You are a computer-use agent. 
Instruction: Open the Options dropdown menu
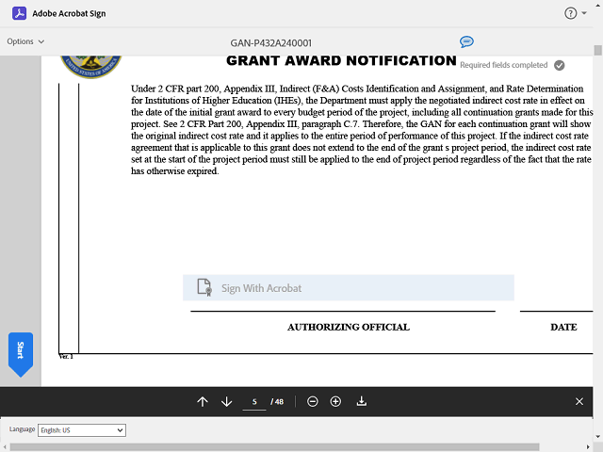(x=25, y=41)
